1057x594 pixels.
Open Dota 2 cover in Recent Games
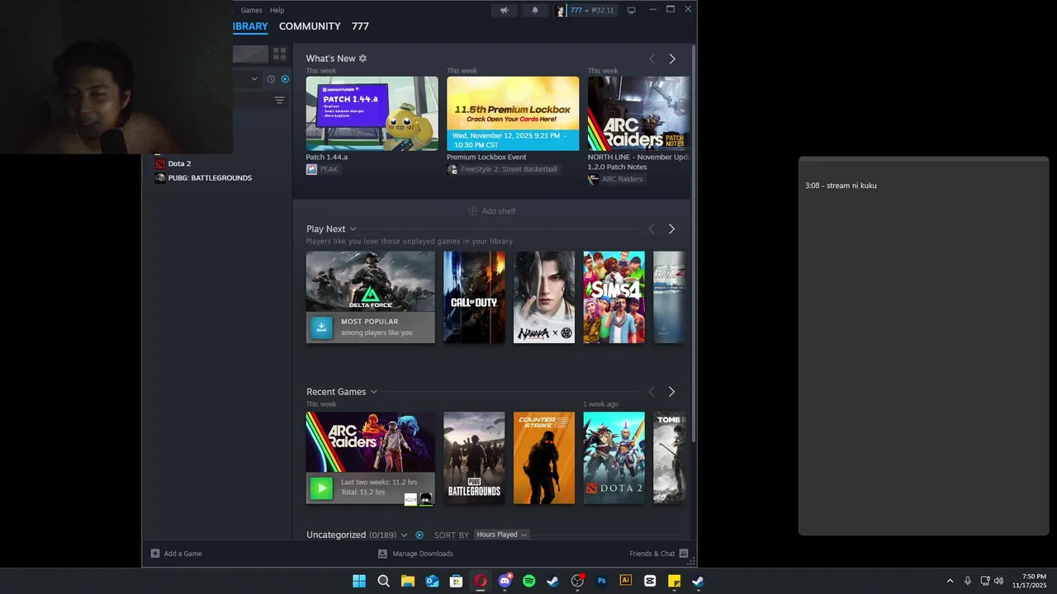[x=614, y=458]
